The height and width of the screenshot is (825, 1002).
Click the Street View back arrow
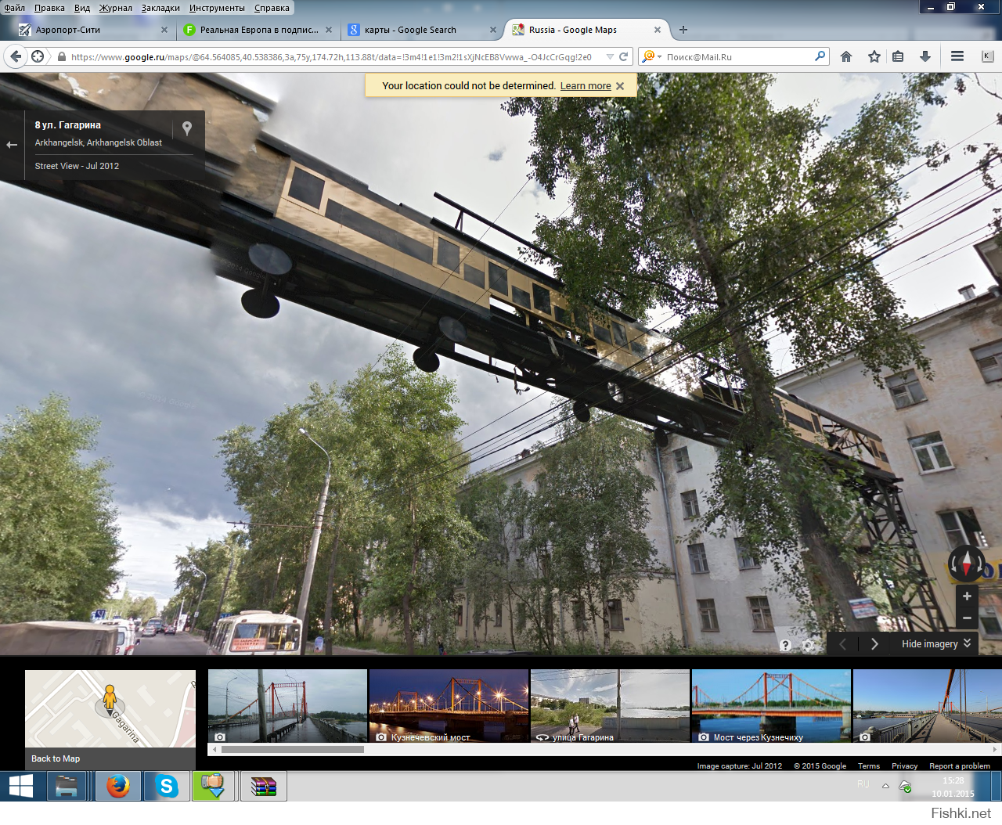(12, 145)
